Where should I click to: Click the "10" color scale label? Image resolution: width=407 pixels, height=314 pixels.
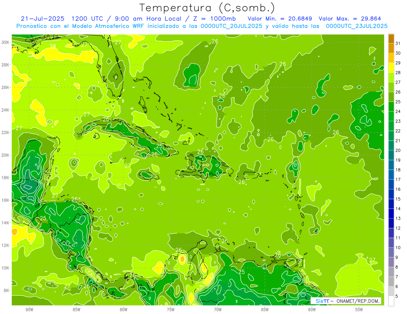point(398,247)
